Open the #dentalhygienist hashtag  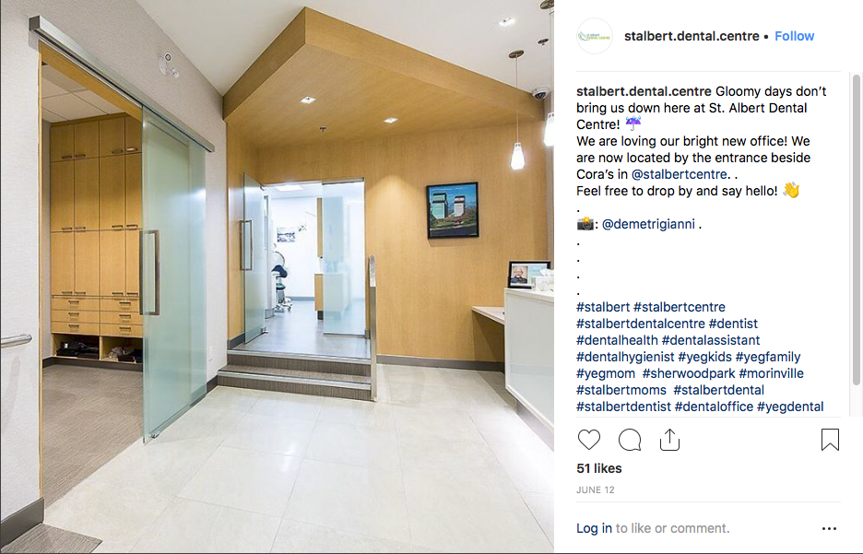pyautogui.click(x=625, y=357)
